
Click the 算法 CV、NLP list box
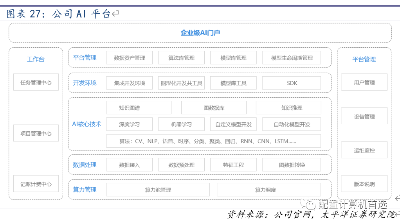pyautogui.click(x=214, y=141)
